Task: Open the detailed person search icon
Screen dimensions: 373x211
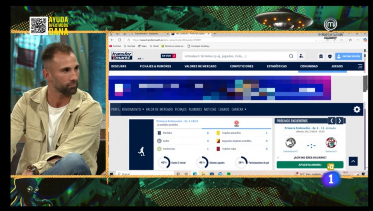Action: click(301, 56)
